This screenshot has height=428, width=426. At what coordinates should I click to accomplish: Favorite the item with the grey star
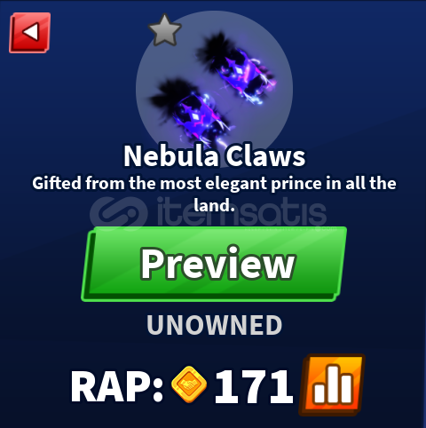[x=164, y=30]
